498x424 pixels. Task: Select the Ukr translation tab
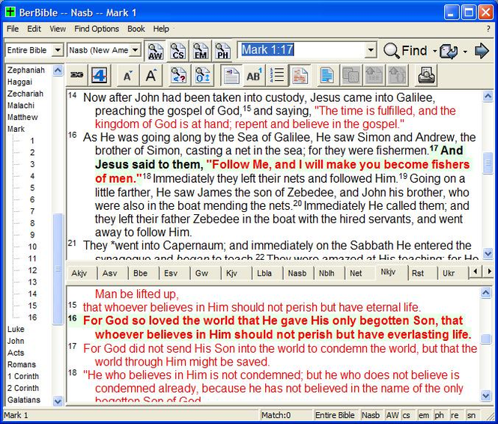(x=451, y=273)
